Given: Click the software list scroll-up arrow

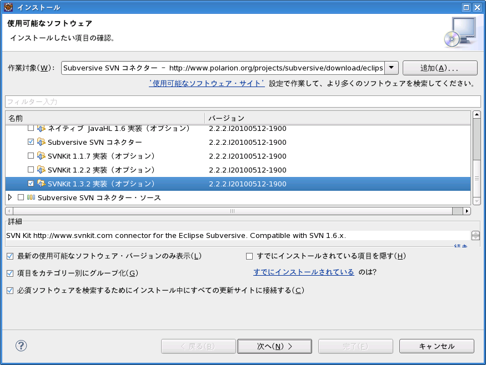Looking at the screenshot, I should pos(477,114).
